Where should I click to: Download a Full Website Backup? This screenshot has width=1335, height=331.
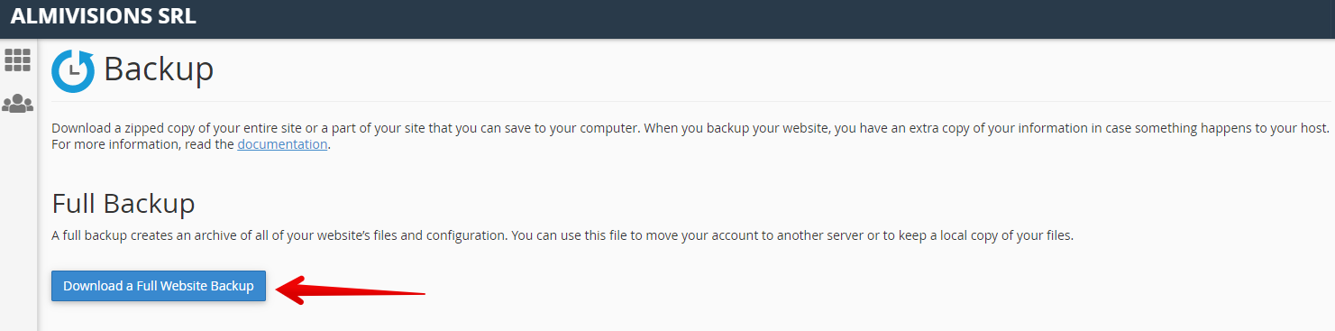[159, 286]
